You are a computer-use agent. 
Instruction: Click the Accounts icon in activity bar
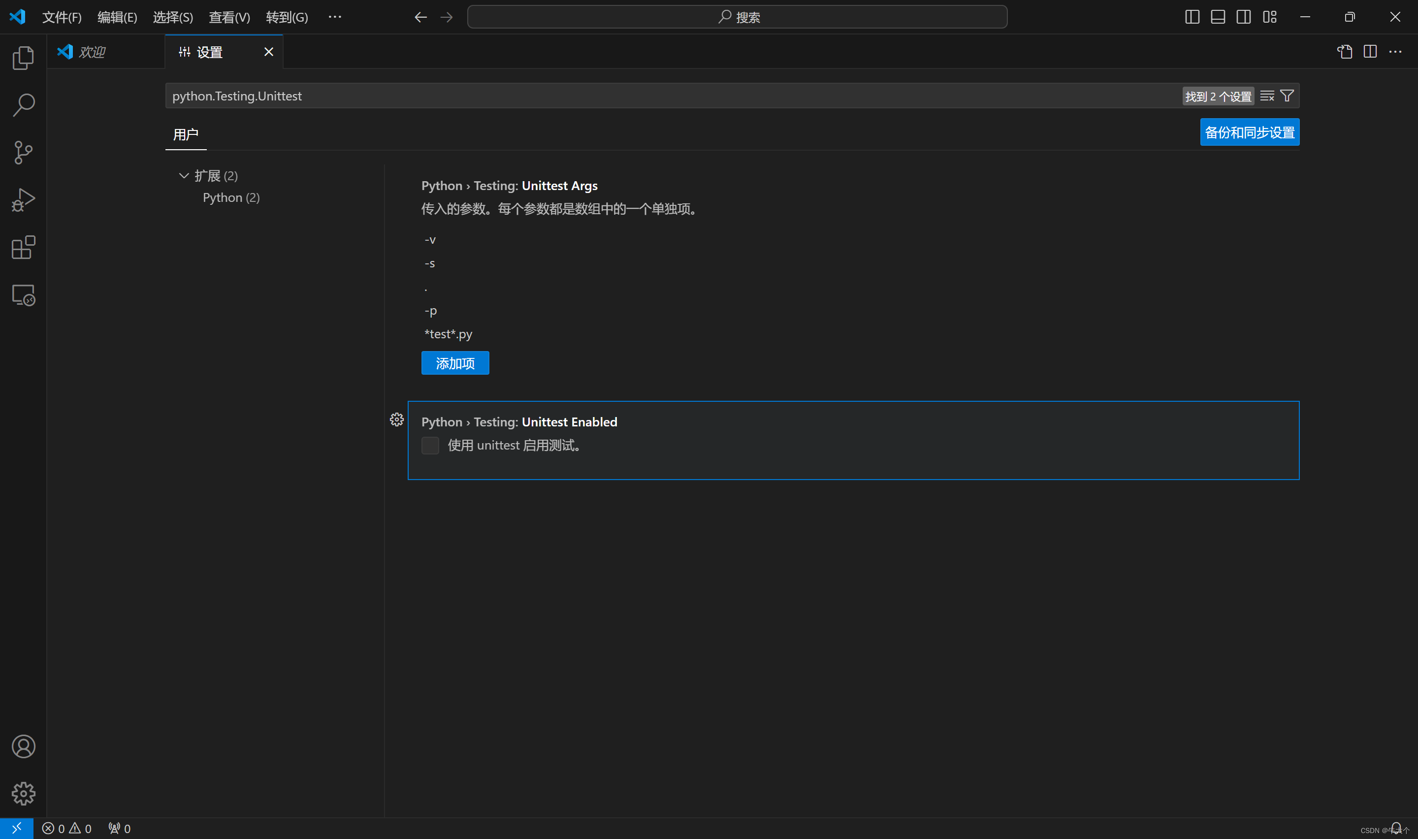23,746
